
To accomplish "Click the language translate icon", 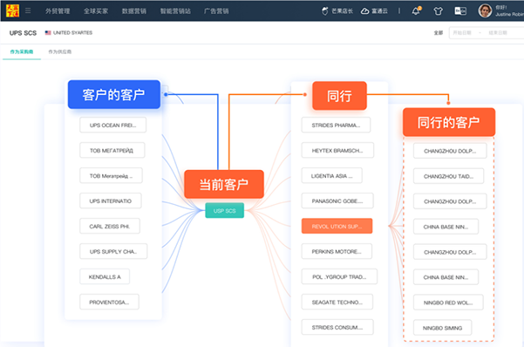I will tap(460, 11).
